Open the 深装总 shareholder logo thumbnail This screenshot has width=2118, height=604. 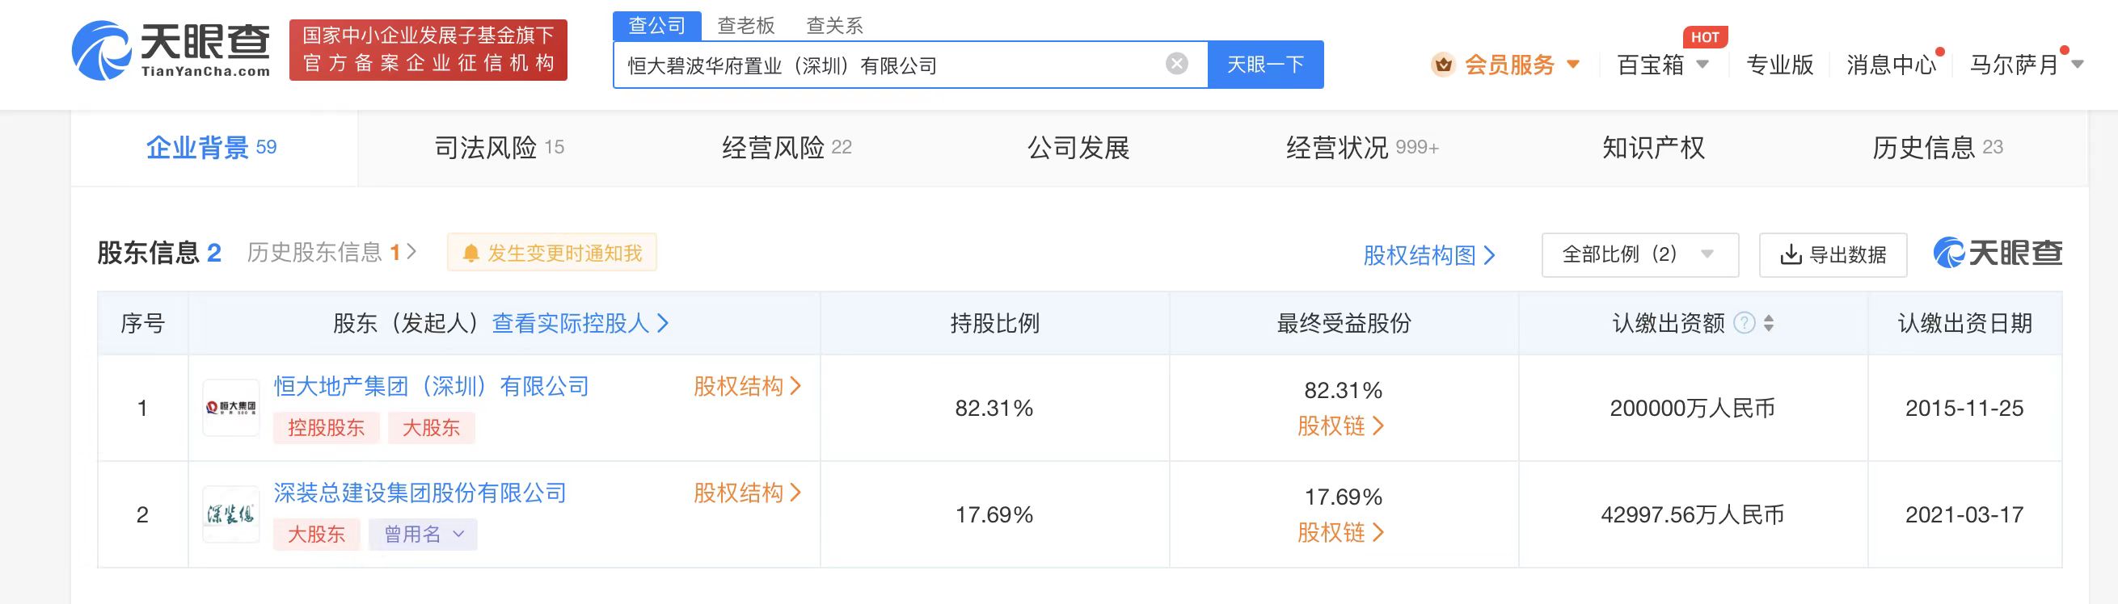[x=231, y=514]
